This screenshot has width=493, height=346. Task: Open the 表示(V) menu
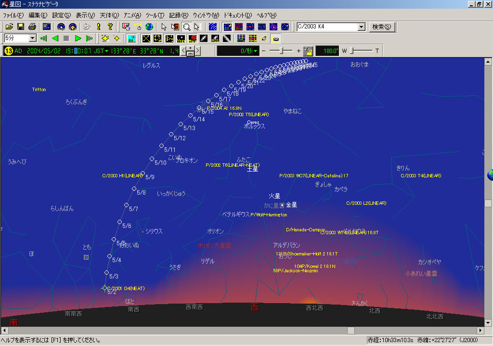tap(85, 15)
